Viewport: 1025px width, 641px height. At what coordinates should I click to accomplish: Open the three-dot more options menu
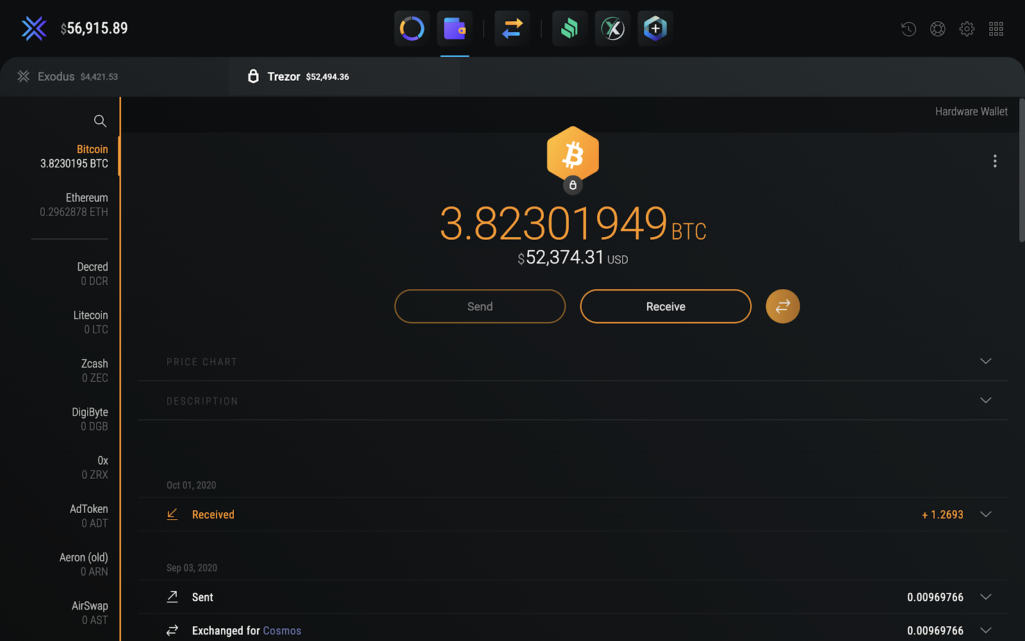tap(995, 161)
